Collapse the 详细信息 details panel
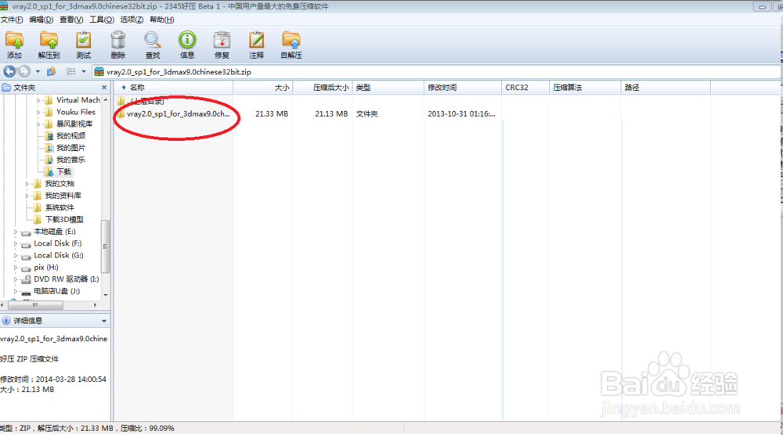This screenshot has width=783, height=435. tap(104, 321)
